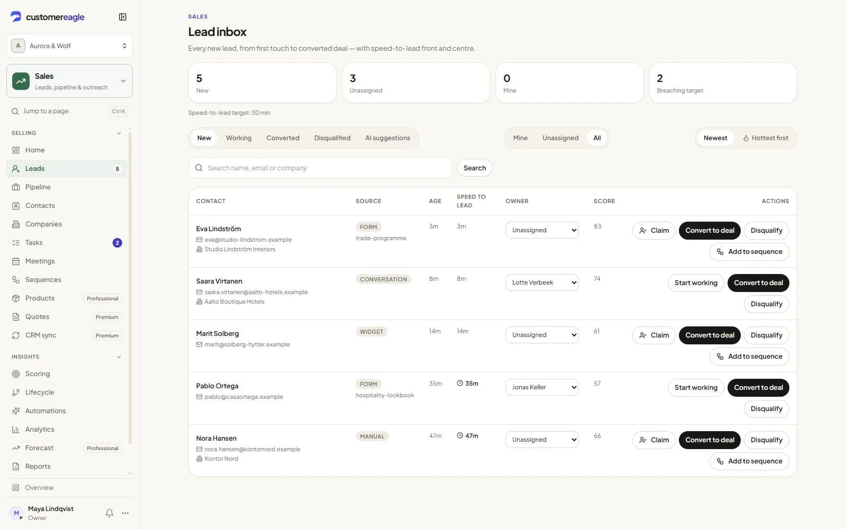Open Automations page
846x529 pixels.
click(x=67, y=411)
